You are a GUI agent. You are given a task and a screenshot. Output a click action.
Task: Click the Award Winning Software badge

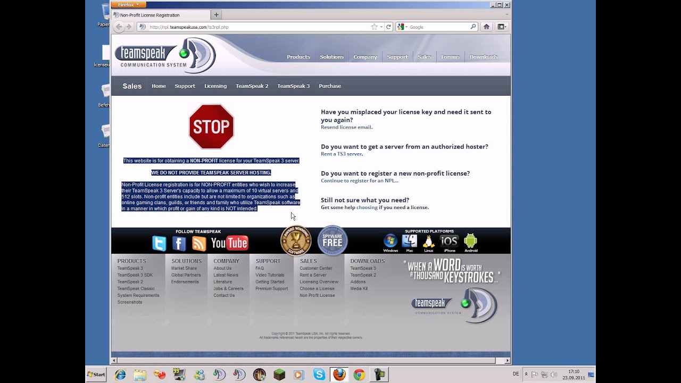pos(296,240)
